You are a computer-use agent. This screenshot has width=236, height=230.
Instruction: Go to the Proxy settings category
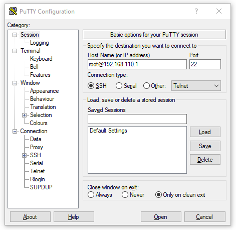(x=37, y=147)
